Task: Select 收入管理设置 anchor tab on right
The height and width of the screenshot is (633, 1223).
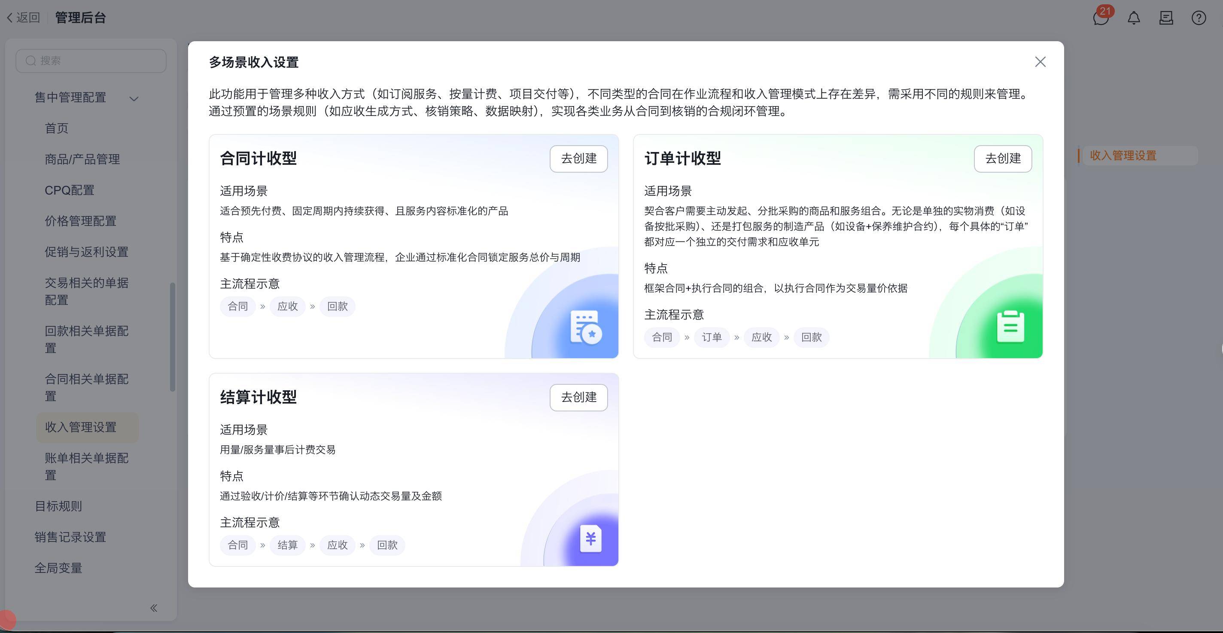Action: pyautogui.click(x=1123, y=156)
